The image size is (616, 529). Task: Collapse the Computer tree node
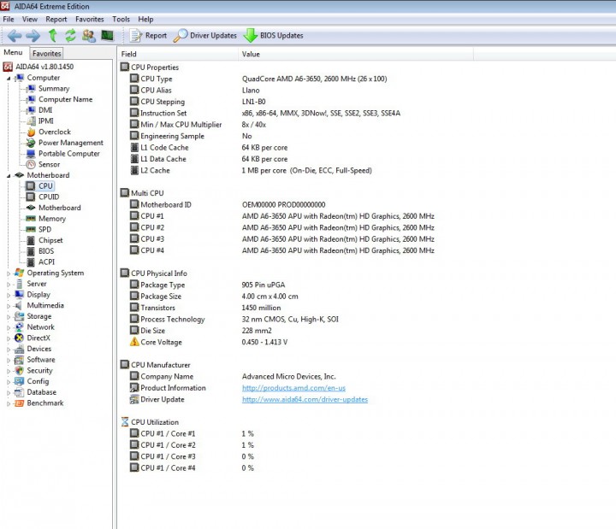pyautogui.click(x=9, y=79)
